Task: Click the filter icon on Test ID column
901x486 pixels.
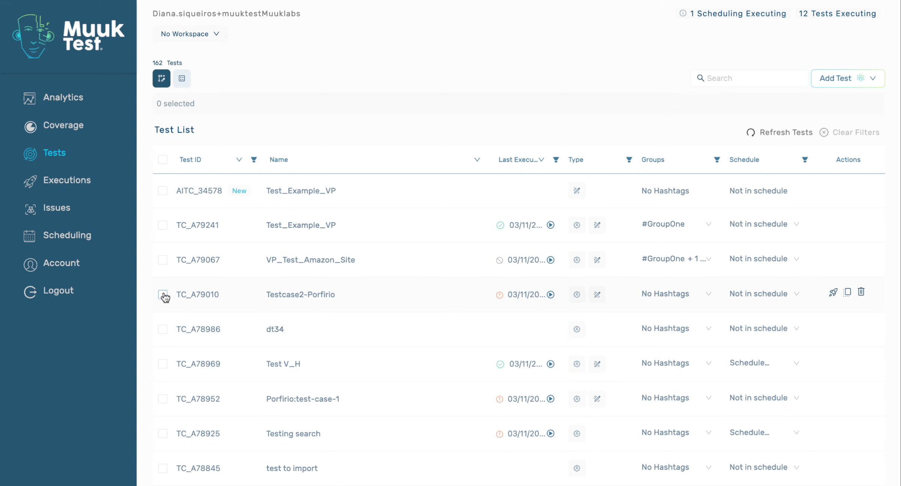Action: [x=254, y=160]
